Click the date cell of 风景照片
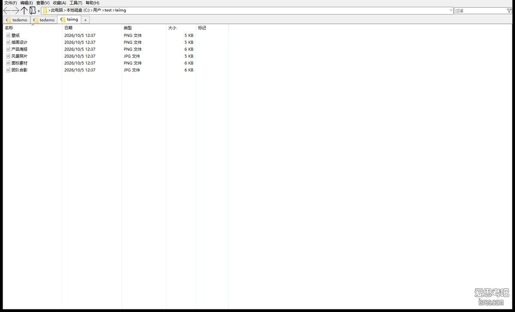515x312 pixels. click(x=80, y=56)
